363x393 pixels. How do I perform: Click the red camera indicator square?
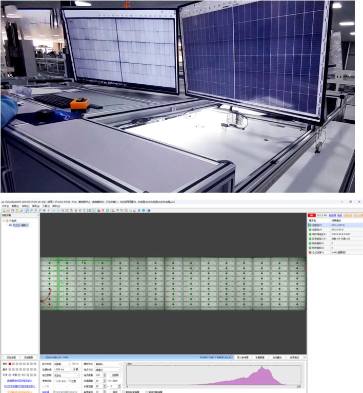coord(10,364)
